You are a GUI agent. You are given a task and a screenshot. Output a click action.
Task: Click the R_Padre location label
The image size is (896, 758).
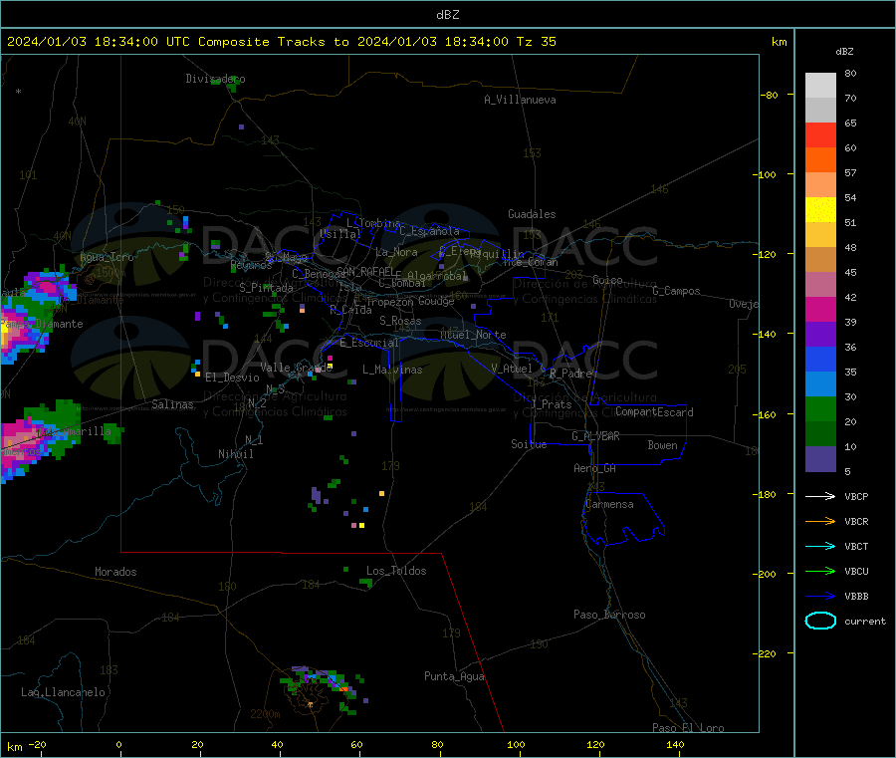pos(570,374)
